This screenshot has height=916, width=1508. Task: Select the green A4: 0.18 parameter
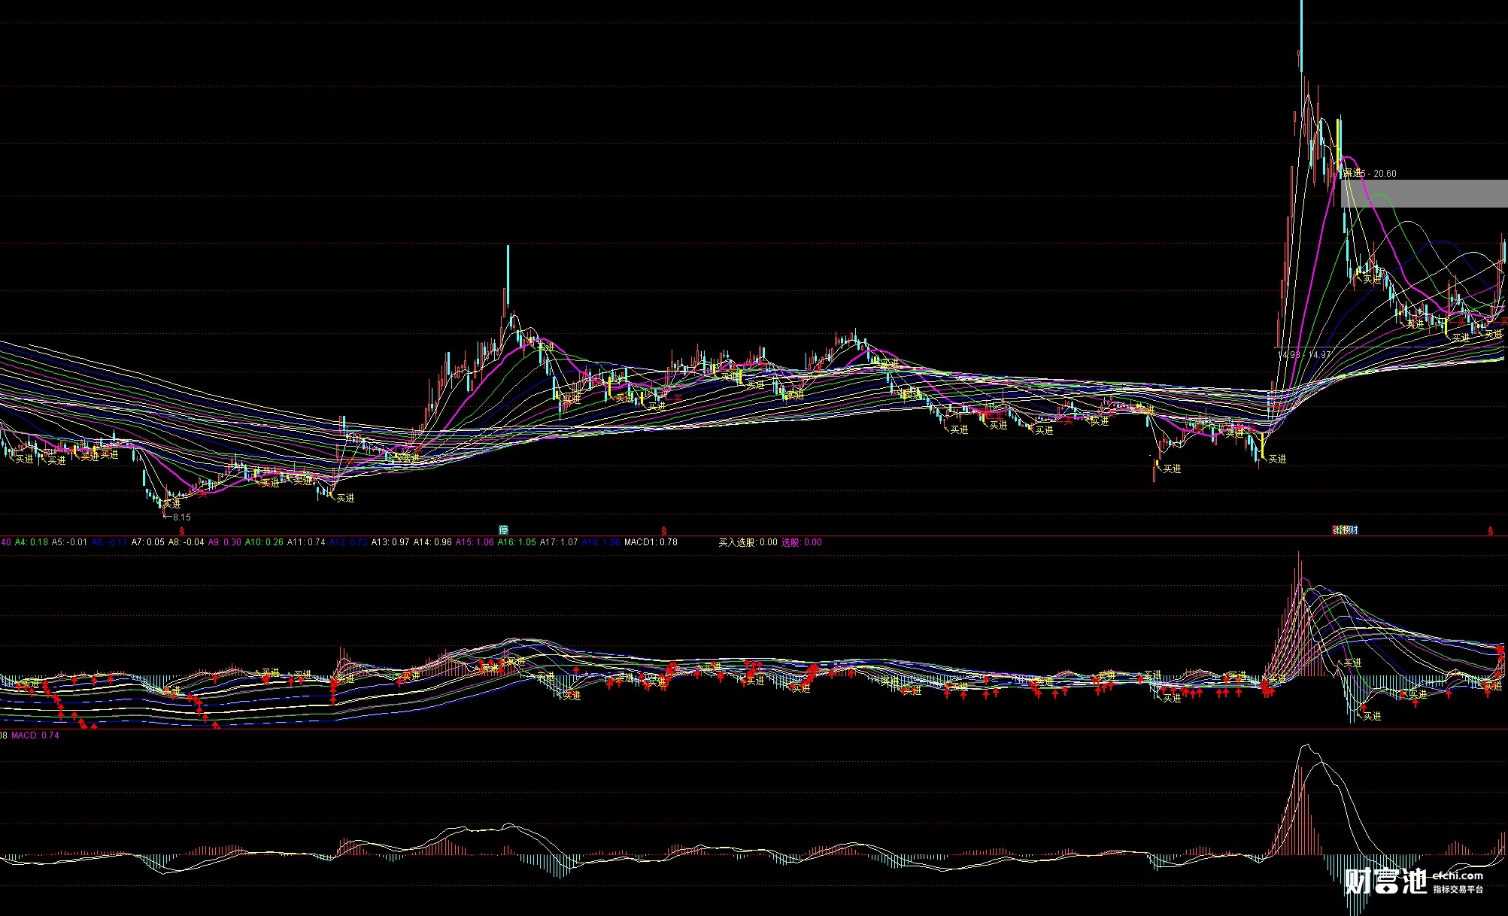31,542
